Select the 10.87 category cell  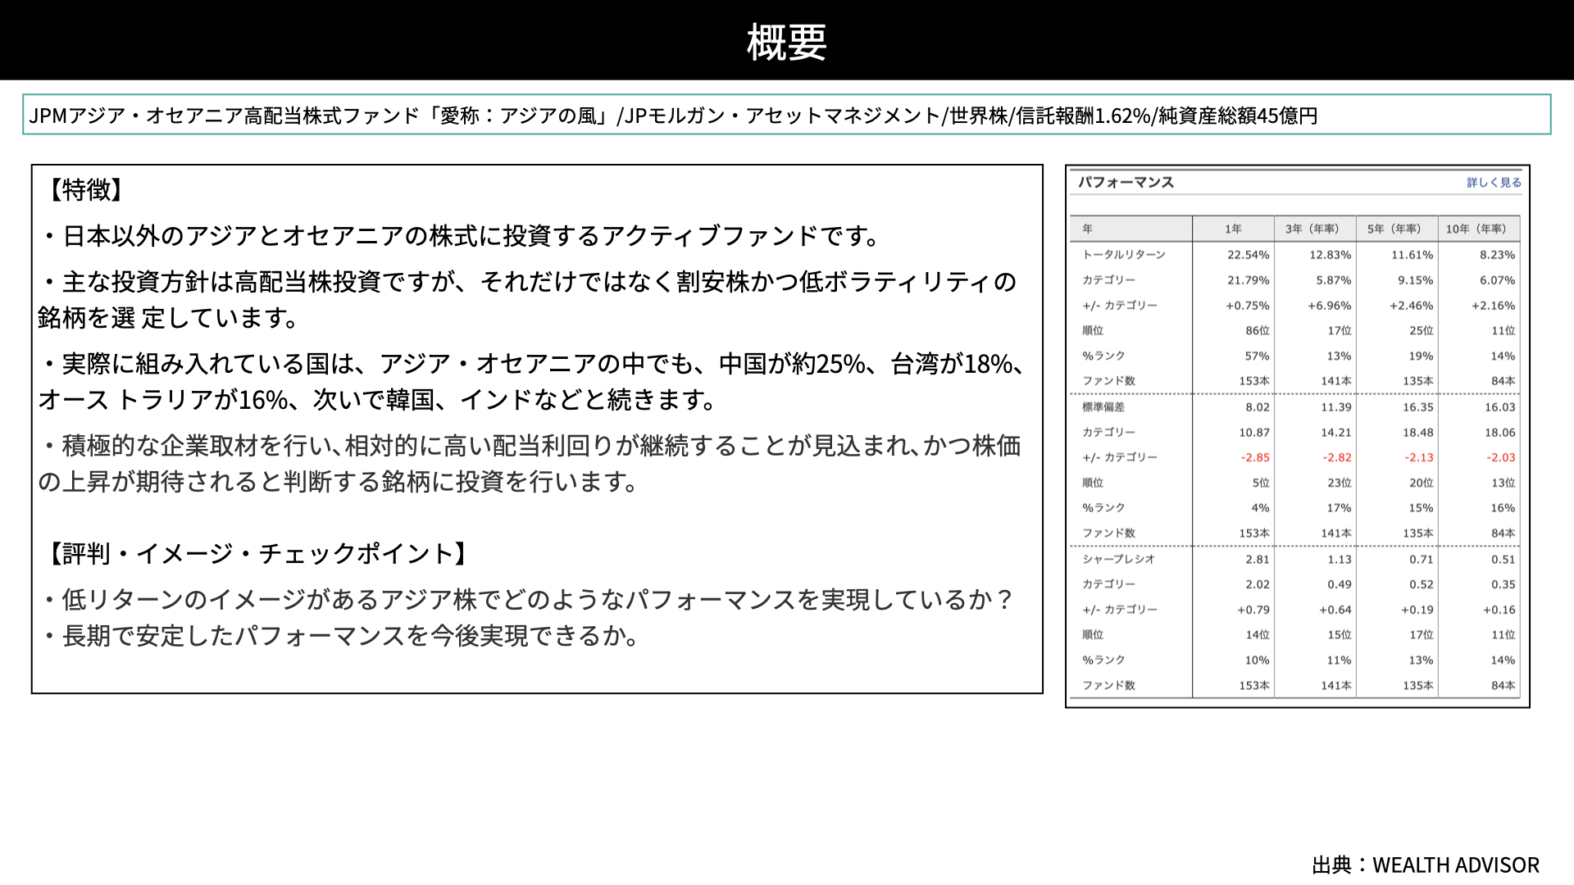pyautogui.click(x=1254, y=433)
